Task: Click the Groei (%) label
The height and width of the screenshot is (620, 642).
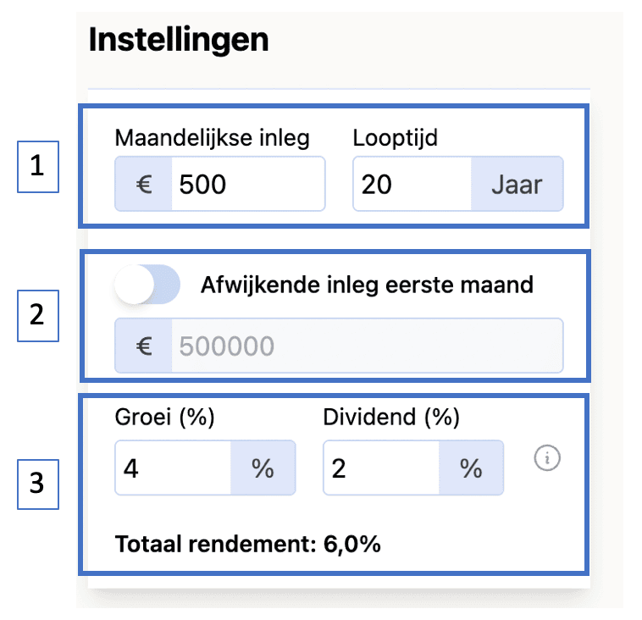Action: [164, 418]
